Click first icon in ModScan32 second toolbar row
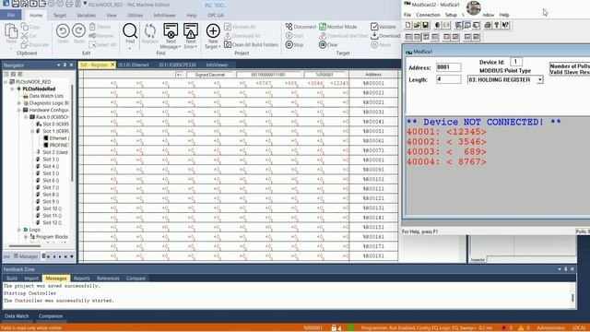Viewport: 590px width, 332px height. pos(408,37)
